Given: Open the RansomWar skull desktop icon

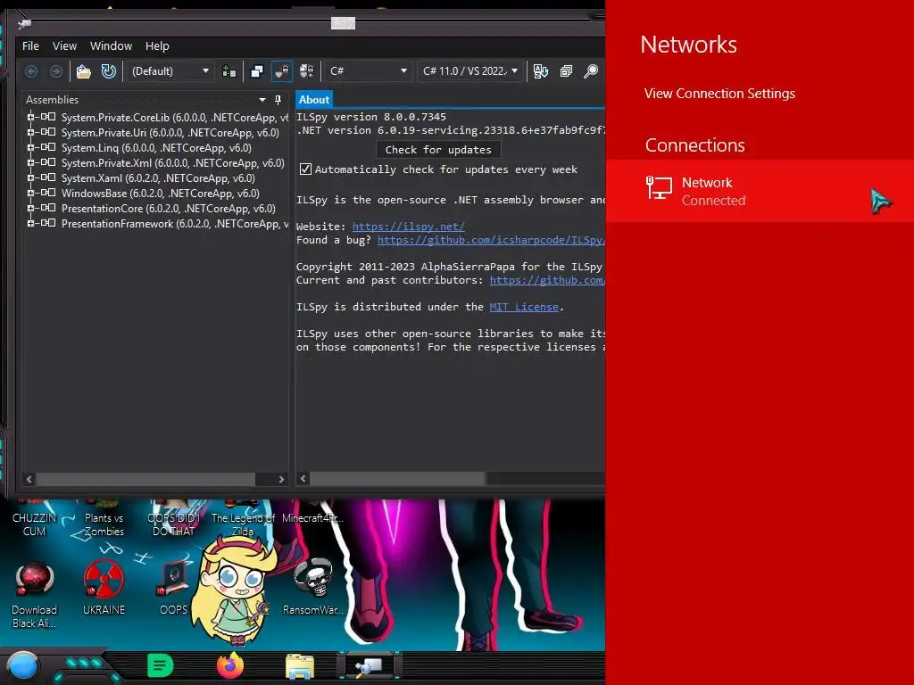Looking at the screenshot, I should [x=313, y=587].
